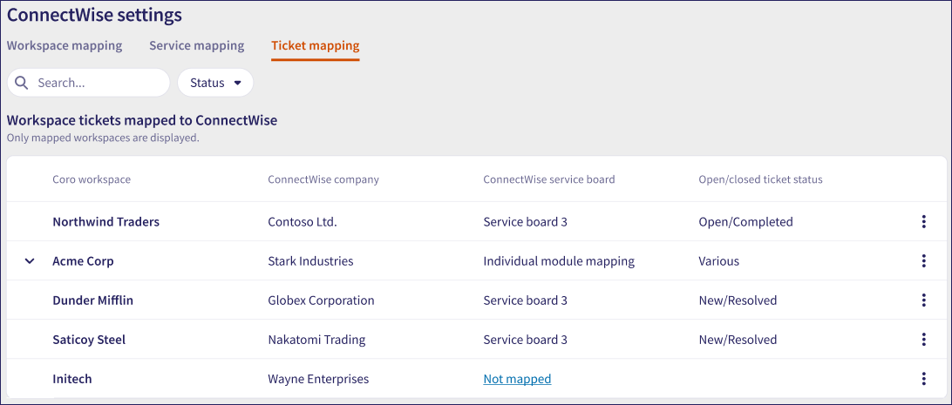Open the three-dot menu for Saticoy Steel
The height and width of the screenshot is (405, 952).
click(x=923, y=340)
